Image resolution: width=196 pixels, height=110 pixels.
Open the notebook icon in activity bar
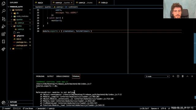click(x=3, y=42)
